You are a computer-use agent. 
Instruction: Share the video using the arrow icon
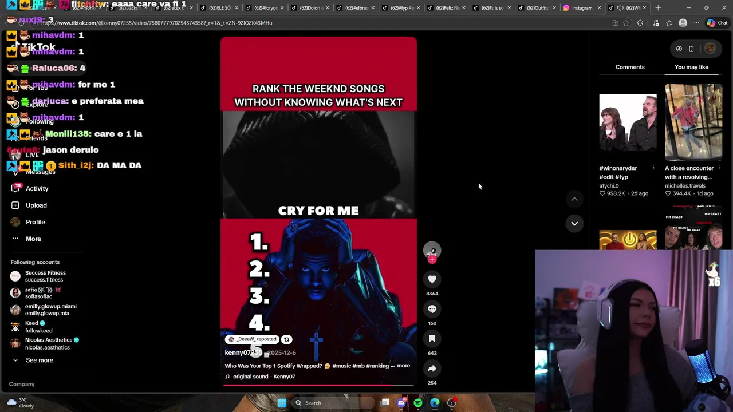pos(432,369)
